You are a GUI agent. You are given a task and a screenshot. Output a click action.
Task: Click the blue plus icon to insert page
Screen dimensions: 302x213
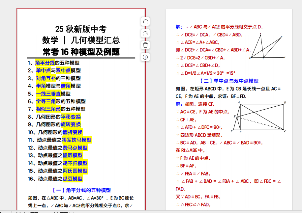[145, 57]
